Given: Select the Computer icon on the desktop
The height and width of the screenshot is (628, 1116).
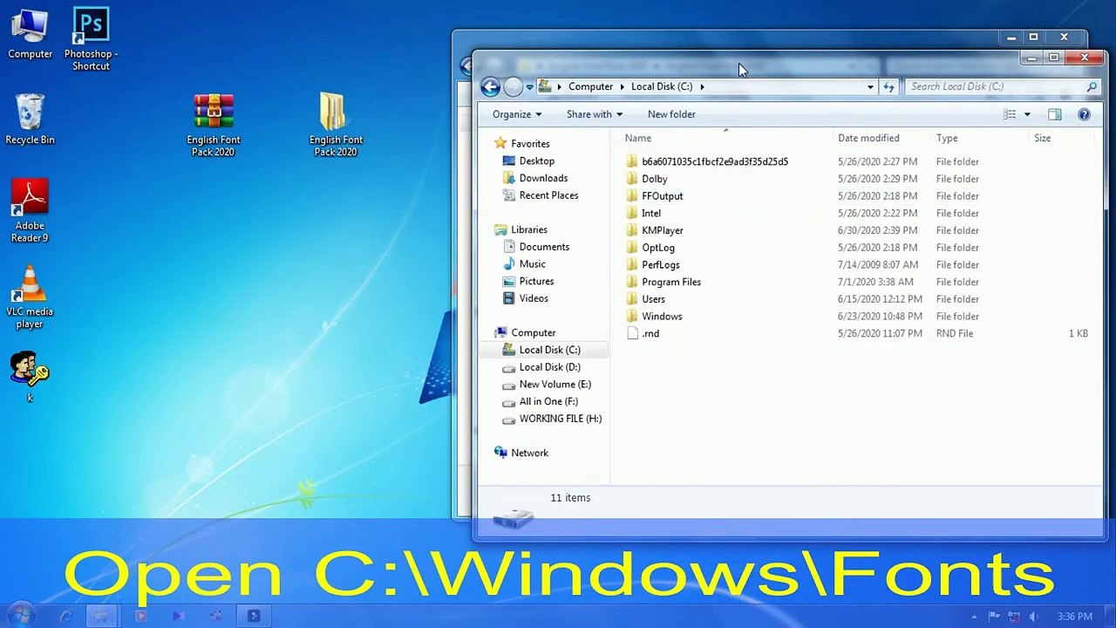Looking at the screenshot, I should tap(30, 34).
